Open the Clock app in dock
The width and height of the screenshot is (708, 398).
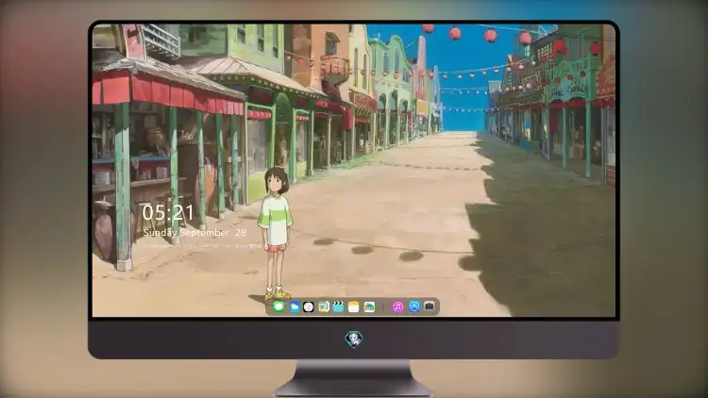click(x=309, y=307)
